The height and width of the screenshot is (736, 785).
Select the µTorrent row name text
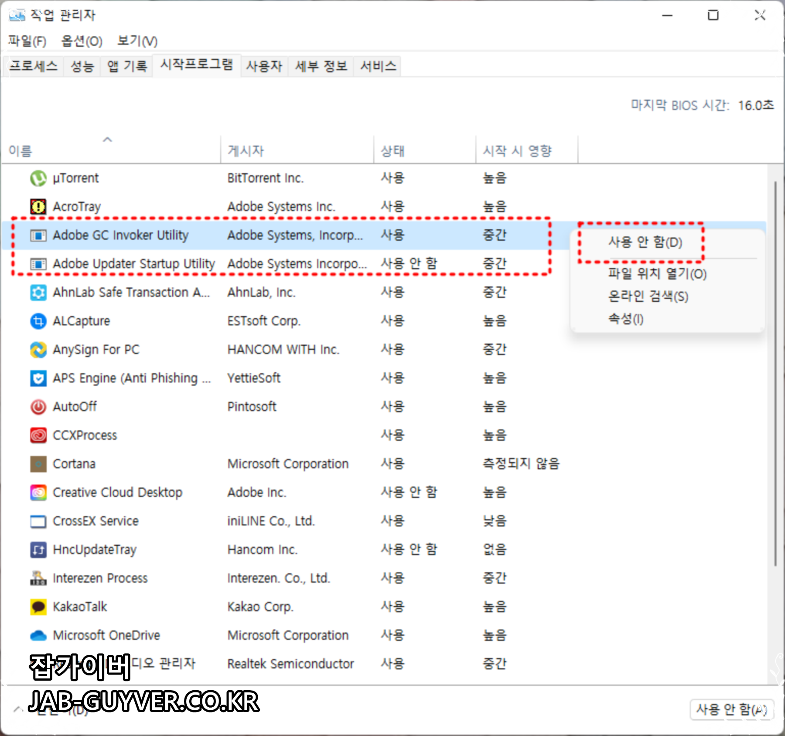point(75,178)
